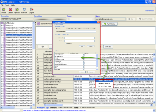Click the Run Query button
Screen dimensions: 156x112
[x=109, y=24]
